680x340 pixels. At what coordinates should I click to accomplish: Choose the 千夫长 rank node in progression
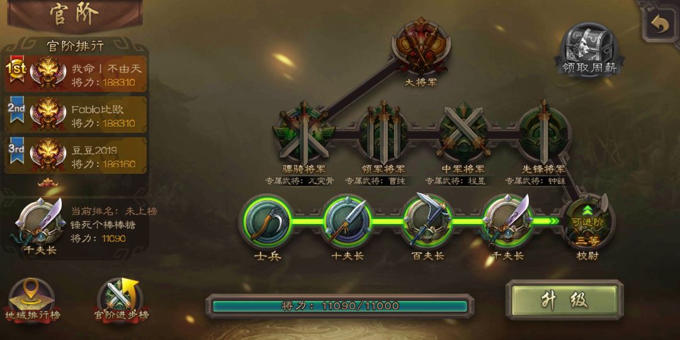tap(507, 222)
